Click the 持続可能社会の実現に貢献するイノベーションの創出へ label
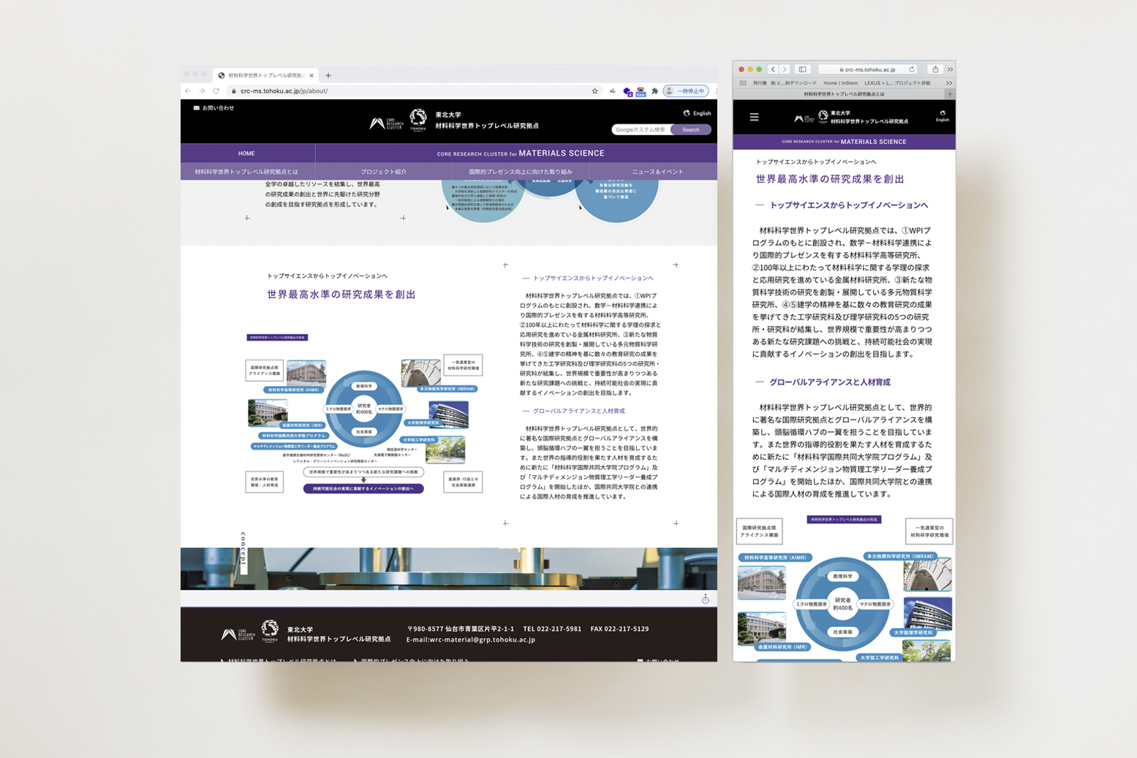Viewport: 1137px width, 758px height. pos(363,488)
